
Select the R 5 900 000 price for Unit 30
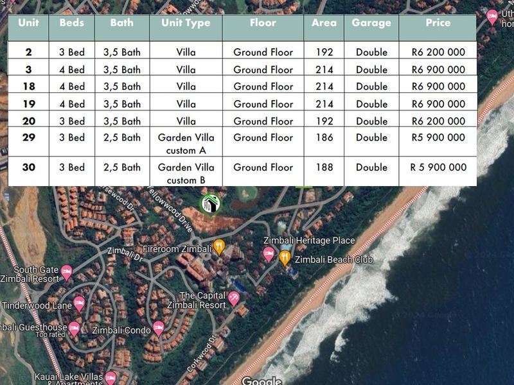click(x=438, y=167)
